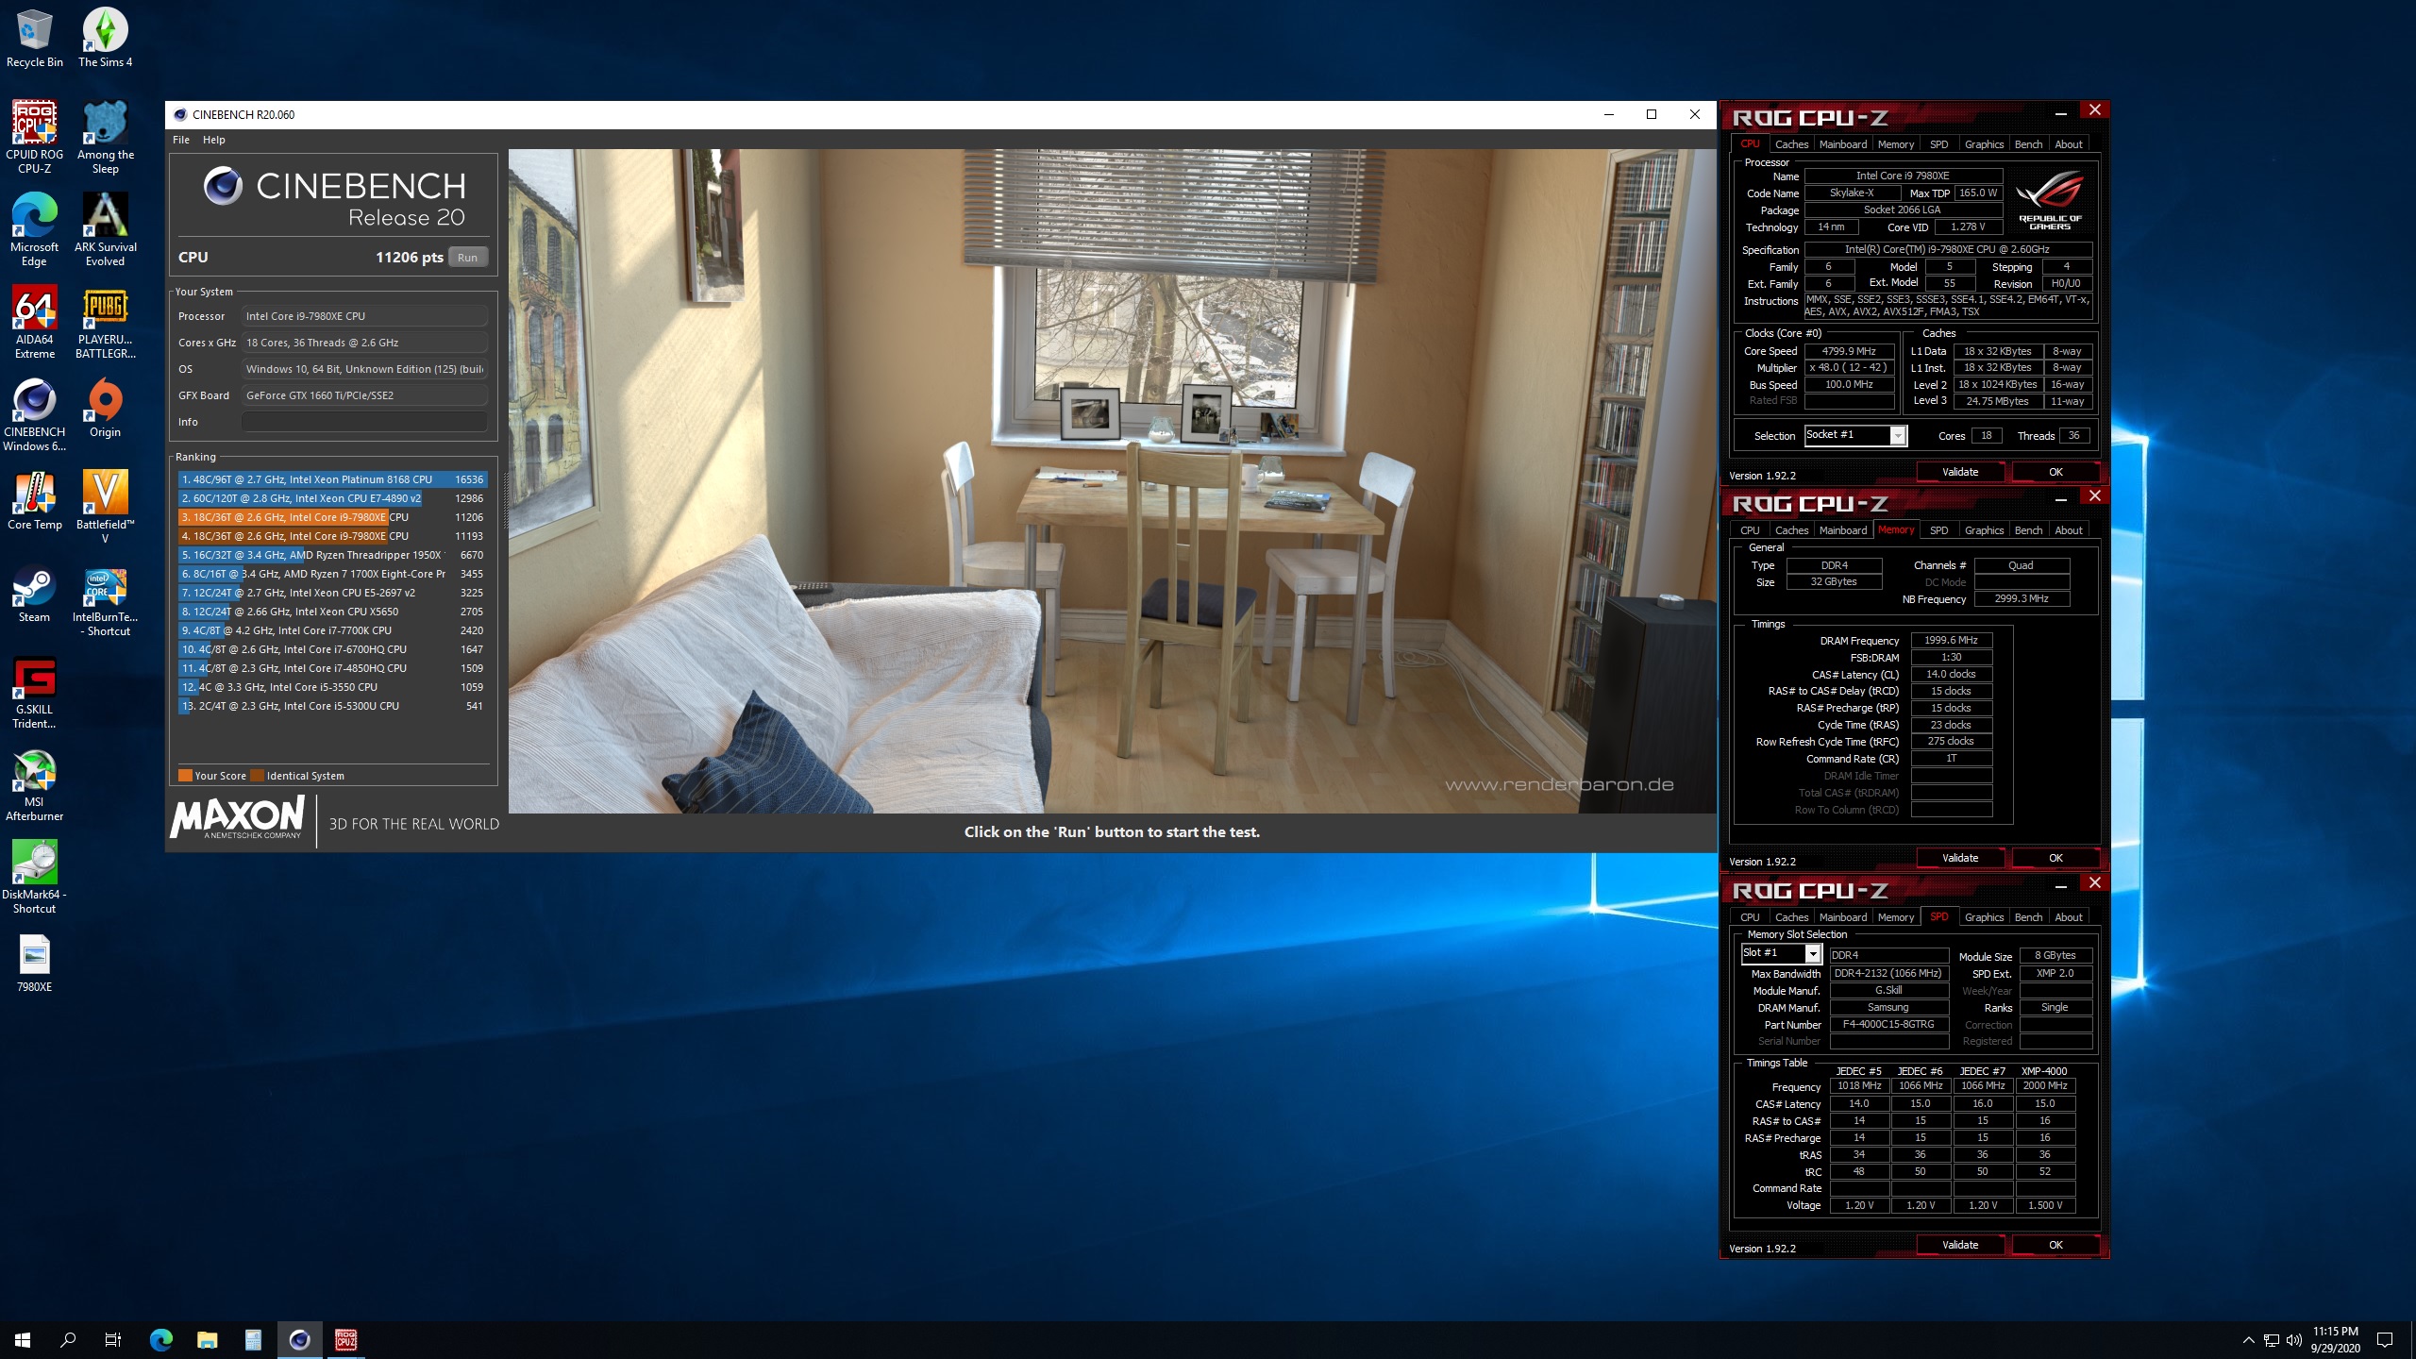Image resolution: width=2416 pixels, height=1359 pixels.
Task: Click the Cinebench ranking panel scrollbar handle
Action: click(x=504, y=500)
